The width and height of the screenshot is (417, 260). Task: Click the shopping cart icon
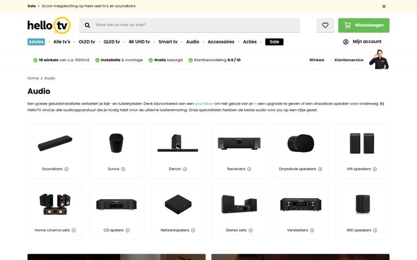(x=348, y=25)
